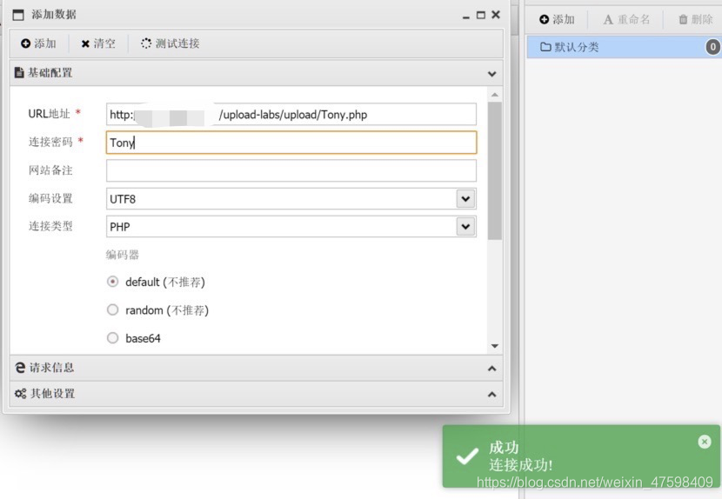Click the form's vertical scrollbar down arrow
This screenshot has width=722, height=499.
495,346
